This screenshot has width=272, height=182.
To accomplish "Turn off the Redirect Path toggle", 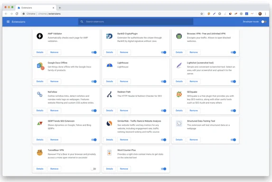I will 164,111.
